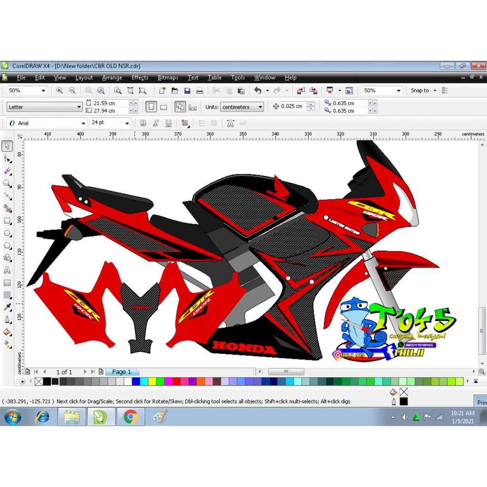
Task: Switch to the Page 1 tab
Action: click(122, 371)
